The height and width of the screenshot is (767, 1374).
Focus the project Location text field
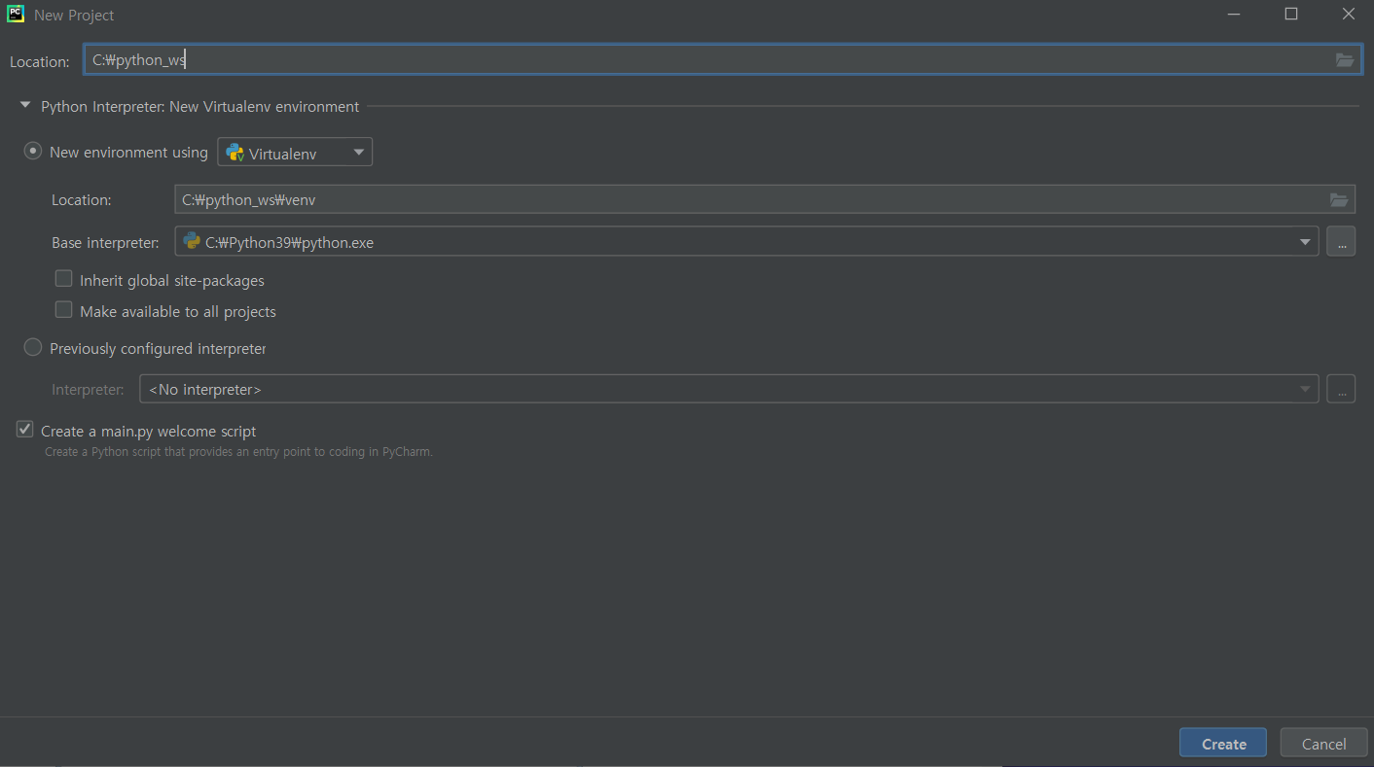click(x=722, y=60)
